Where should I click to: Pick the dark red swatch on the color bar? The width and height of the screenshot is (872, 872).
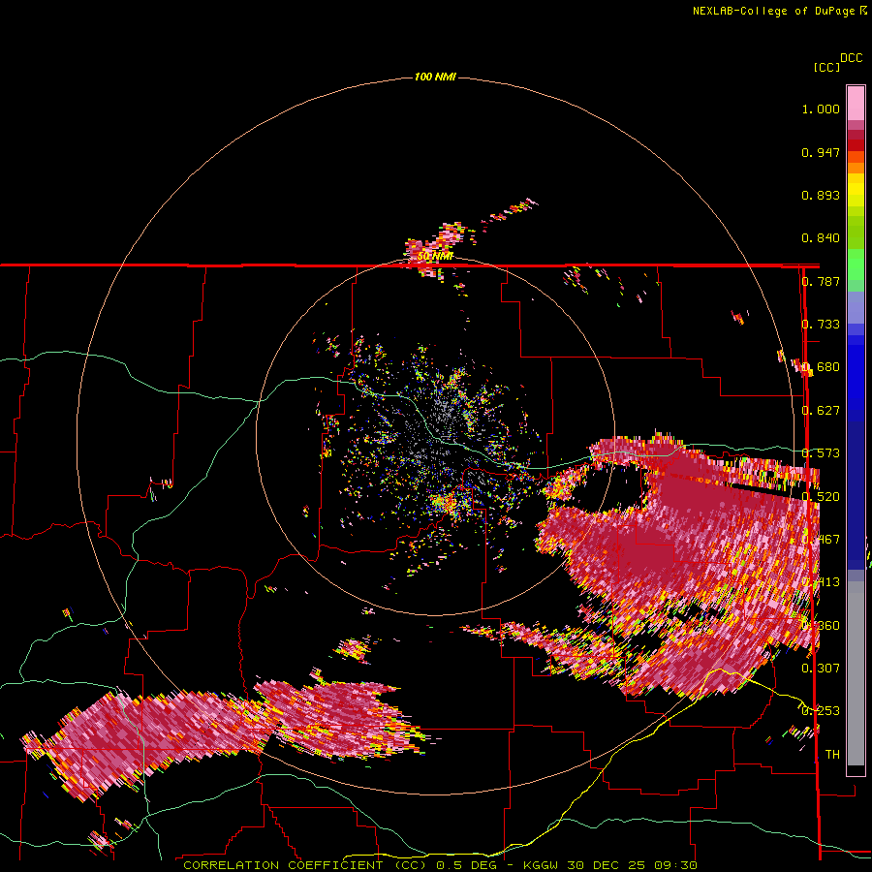[856, 145]
